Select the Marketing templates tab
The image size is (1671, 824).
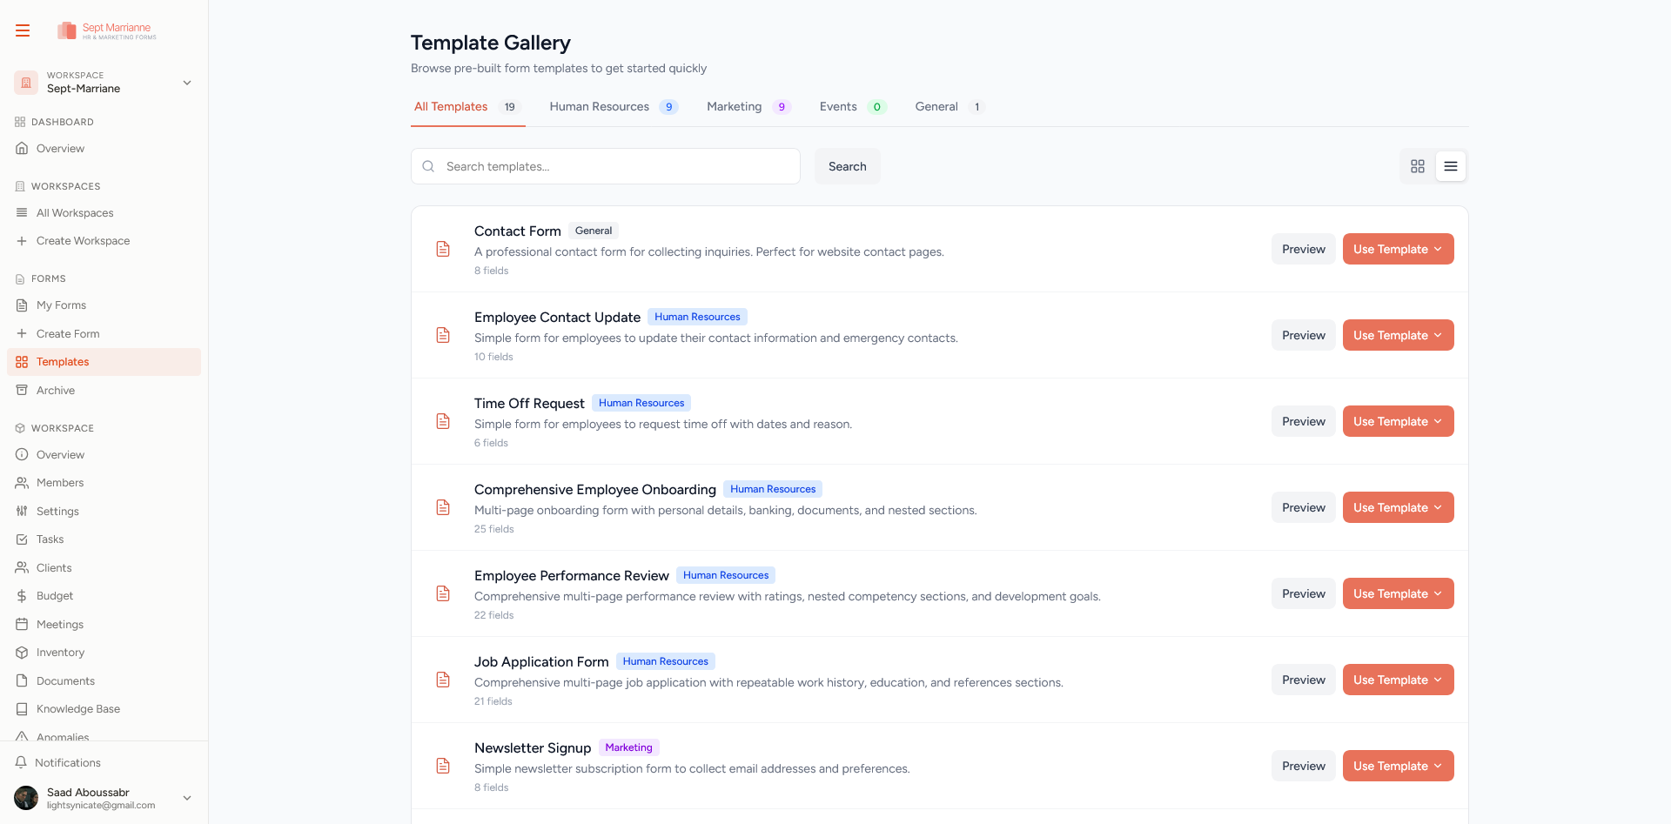(x=734, y=106)
